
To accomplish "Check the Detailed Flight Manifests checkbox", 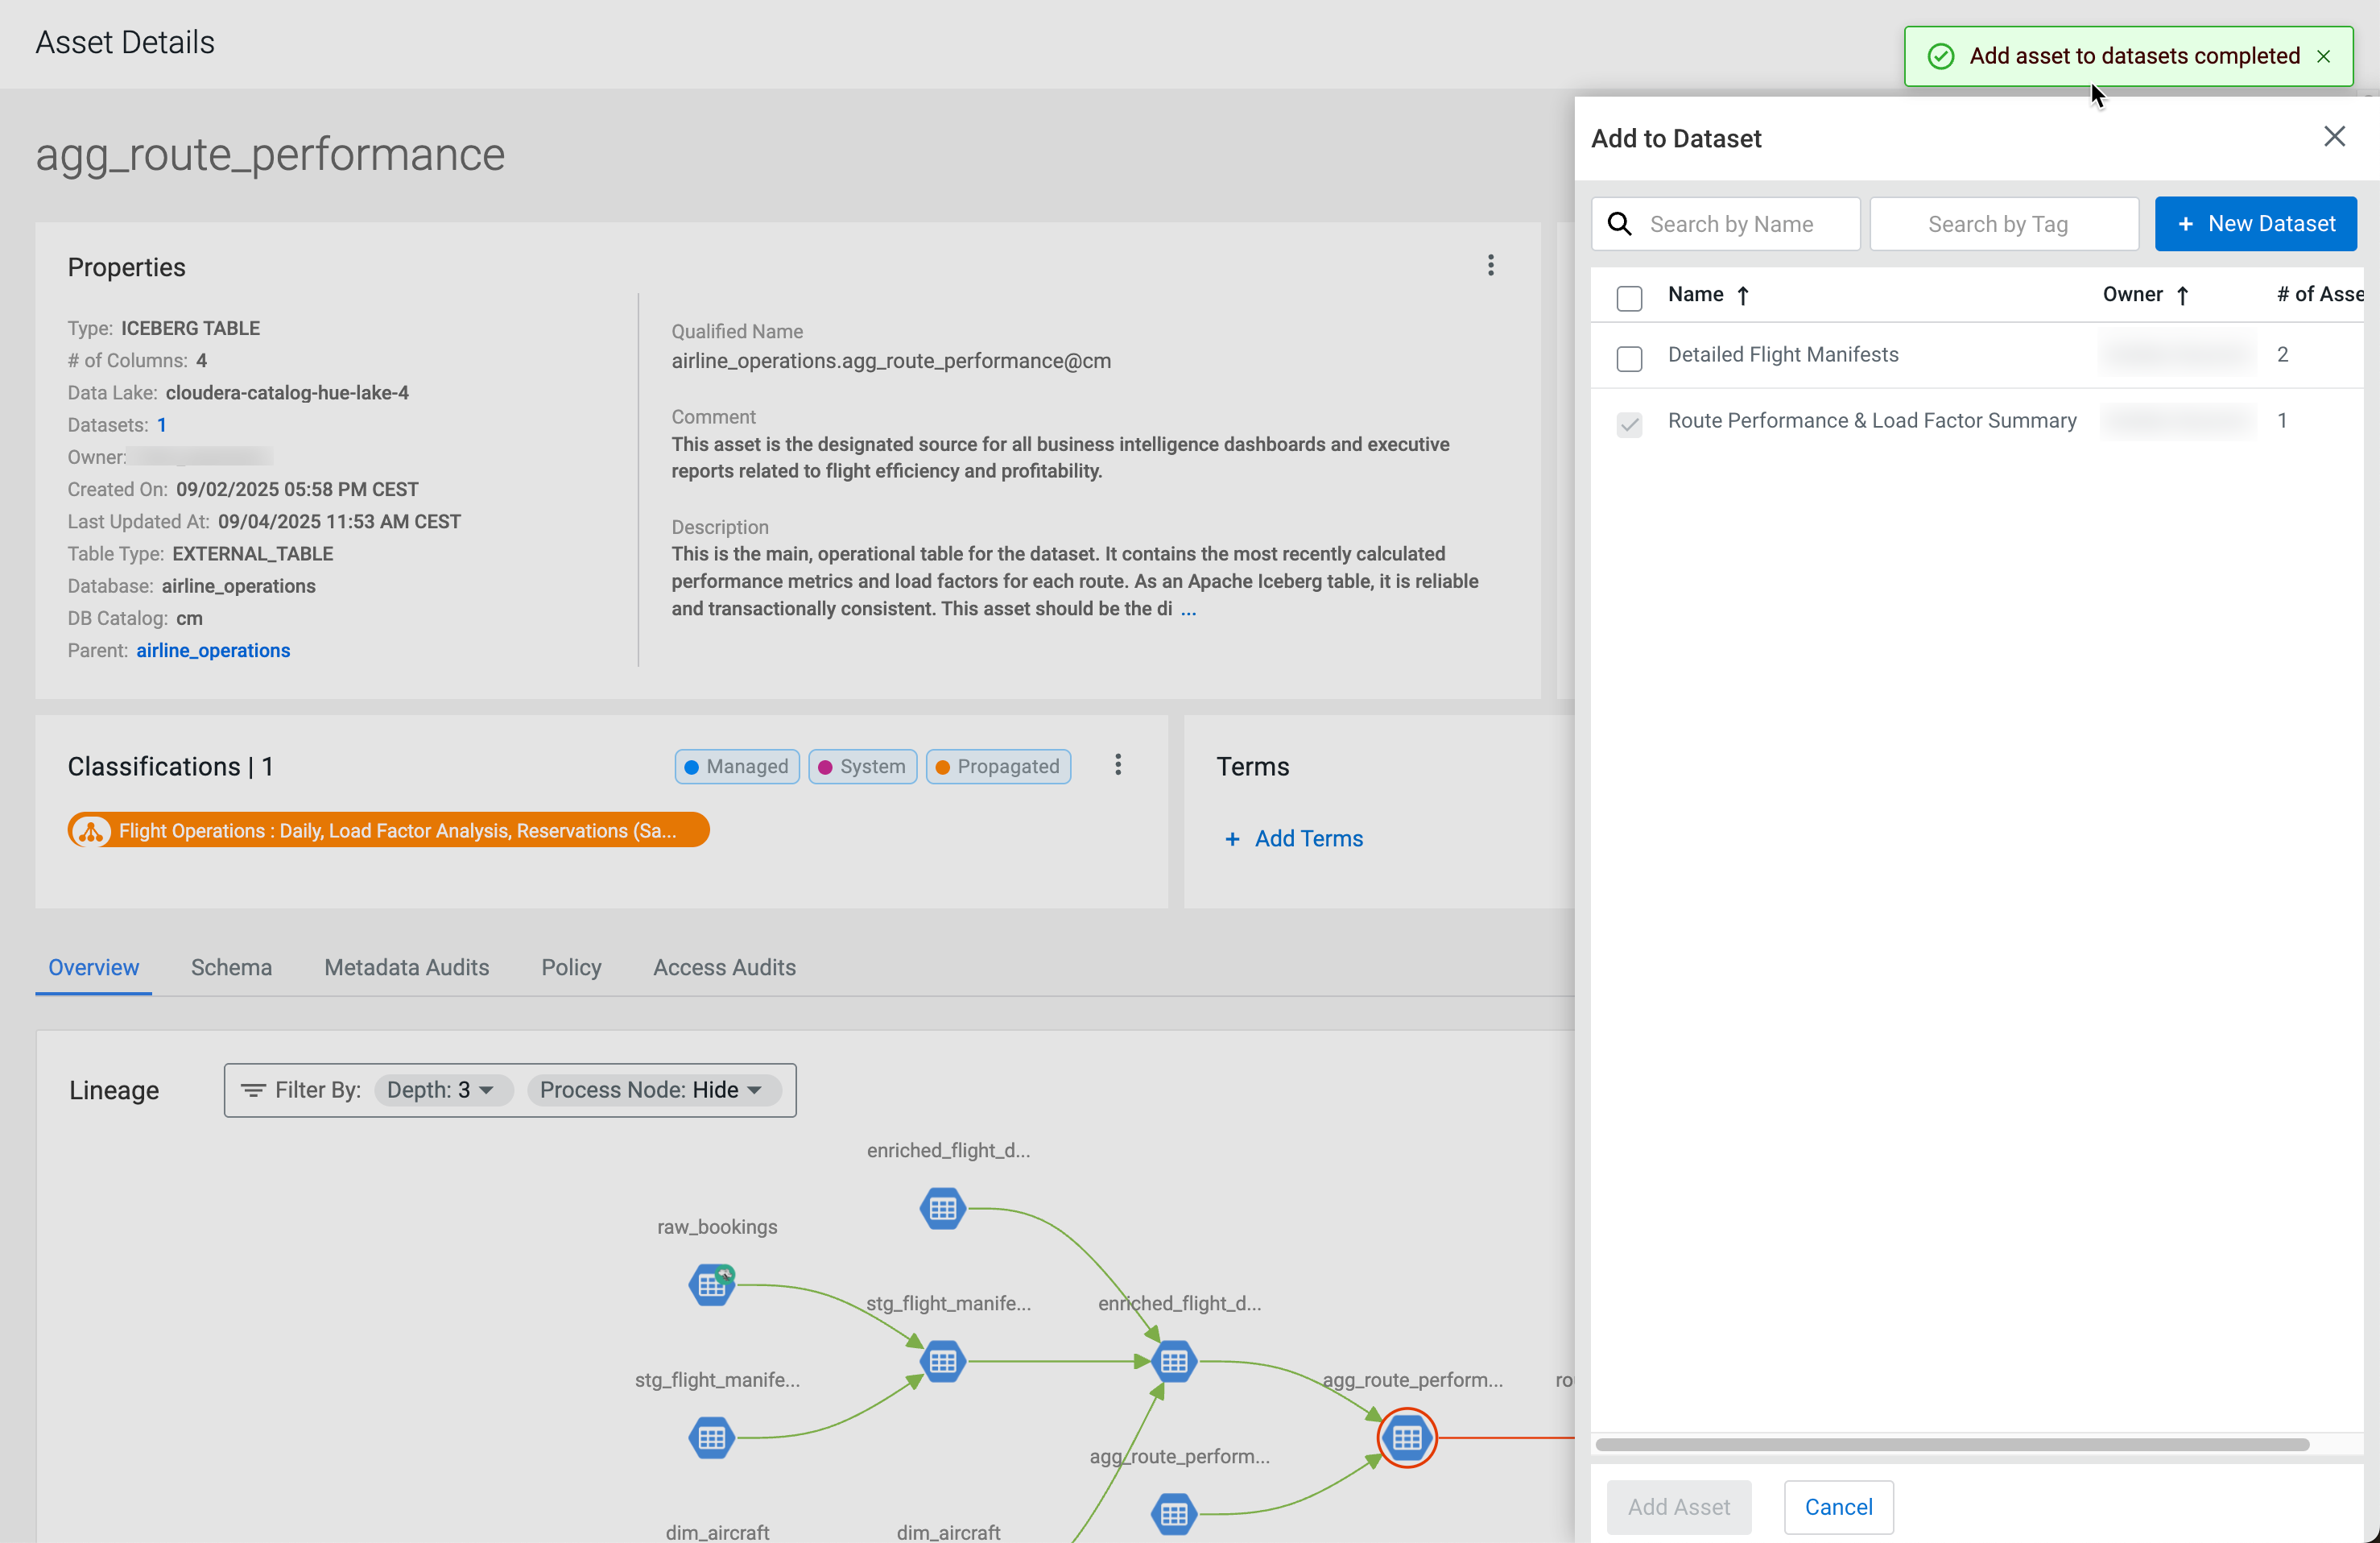I will [x=1629, y=358].
